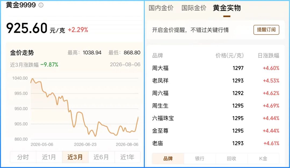The width and height of the screenshot is (290, 168).
Task: Switch chart to 近1月 range
Action: [x=49, y=157]
